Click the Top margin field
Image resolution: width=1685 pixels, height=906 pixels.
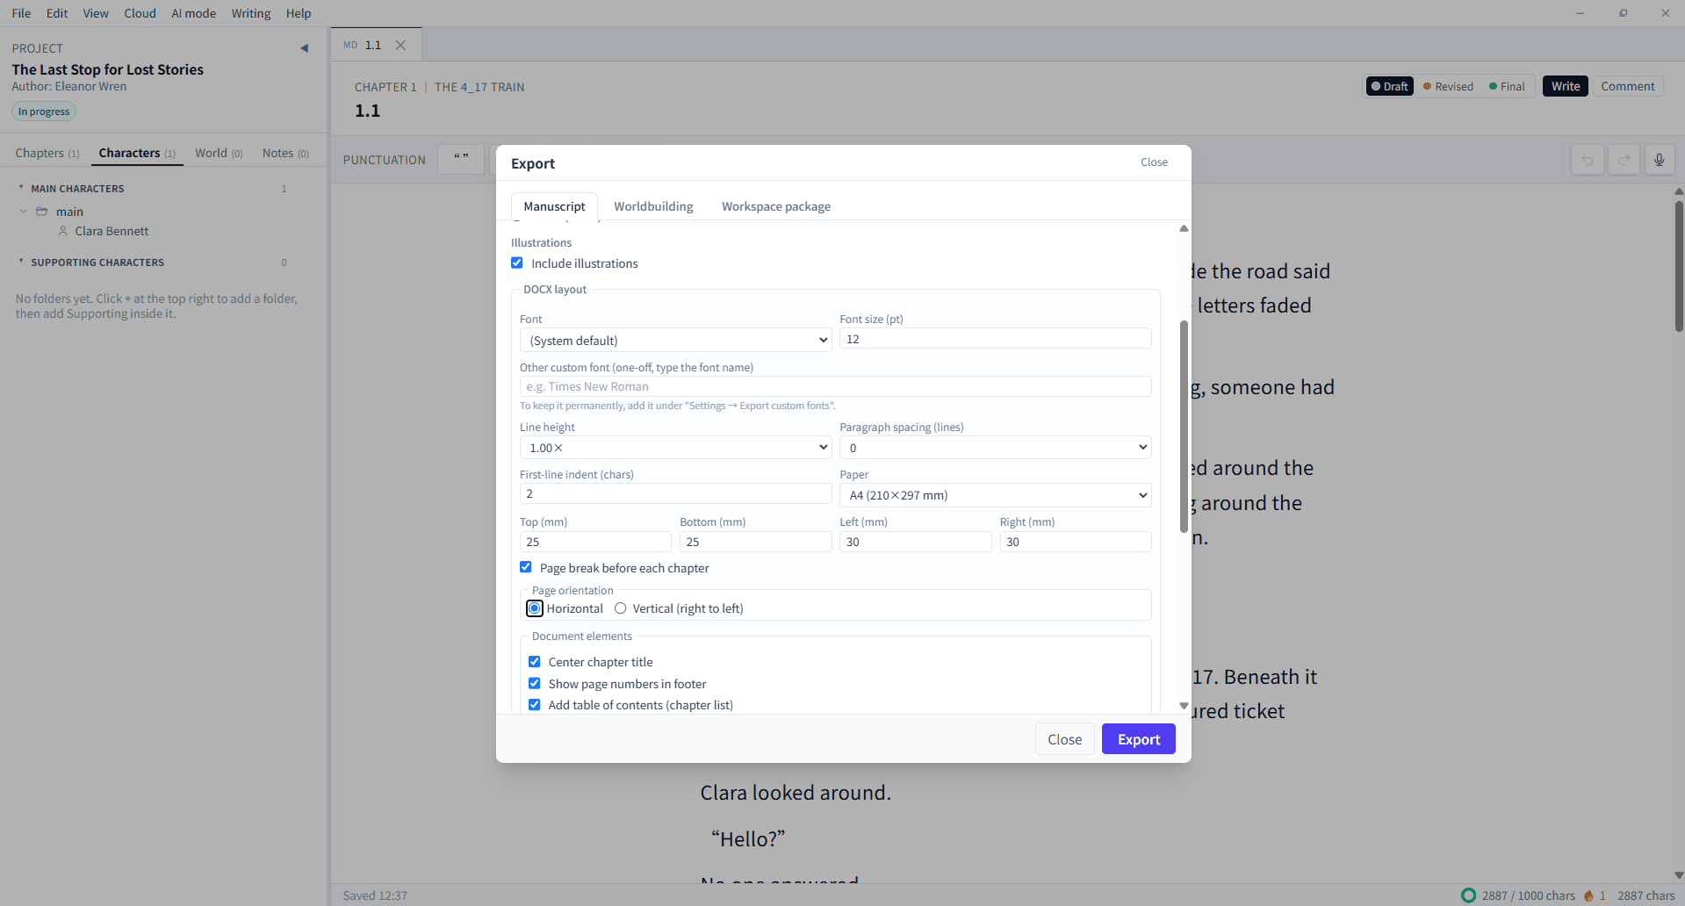pyautogui.click(x=595, y=542)
